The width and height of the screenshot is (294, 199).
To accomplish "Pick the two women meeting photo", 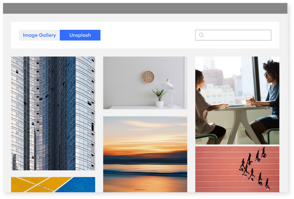I will [x=237, y=100].
